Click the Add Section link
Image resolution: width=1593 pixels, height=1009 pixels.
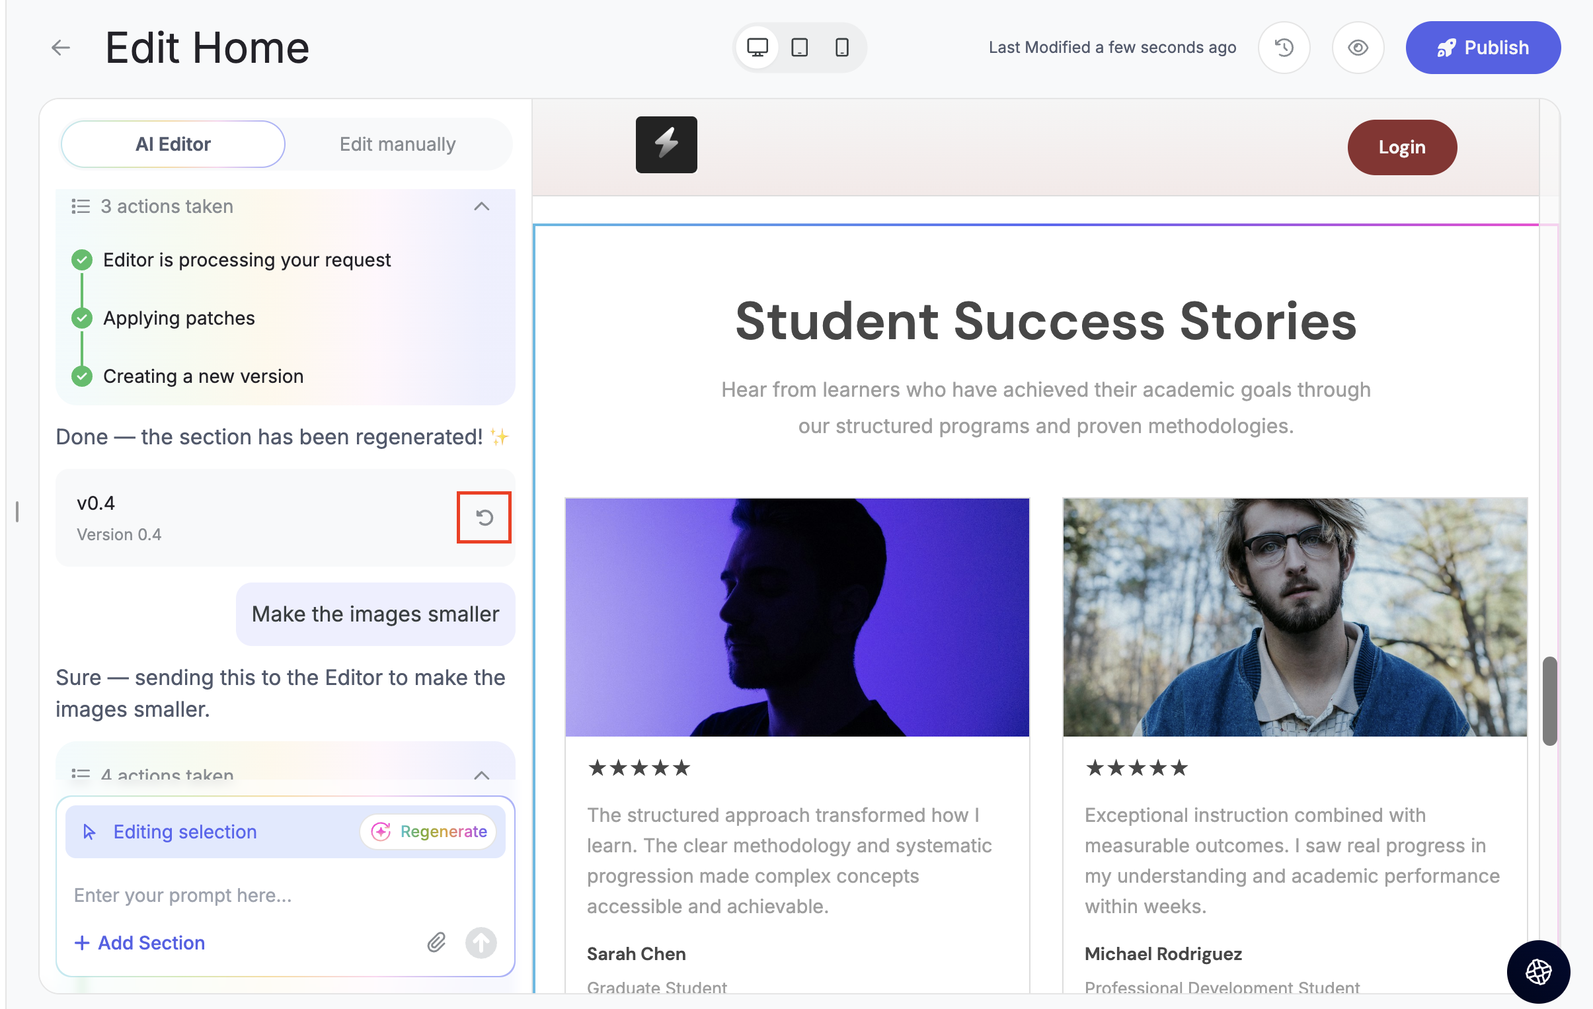(139, 943)
